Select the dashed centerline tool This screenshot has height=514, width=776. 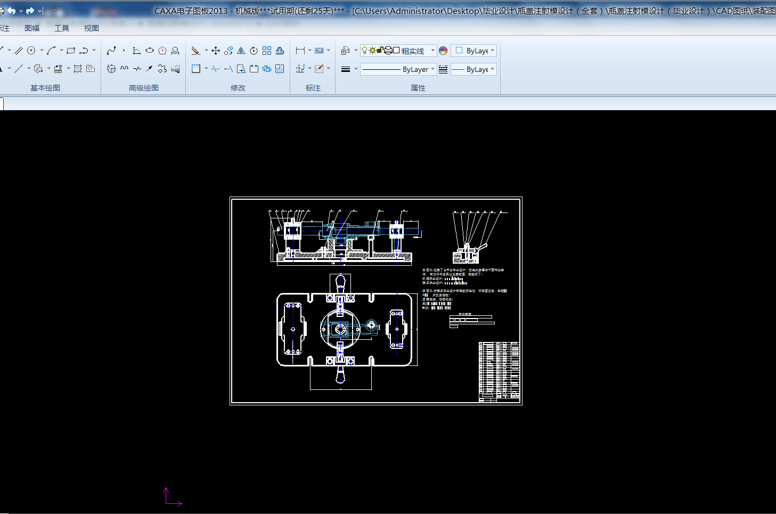pos(19,69)
